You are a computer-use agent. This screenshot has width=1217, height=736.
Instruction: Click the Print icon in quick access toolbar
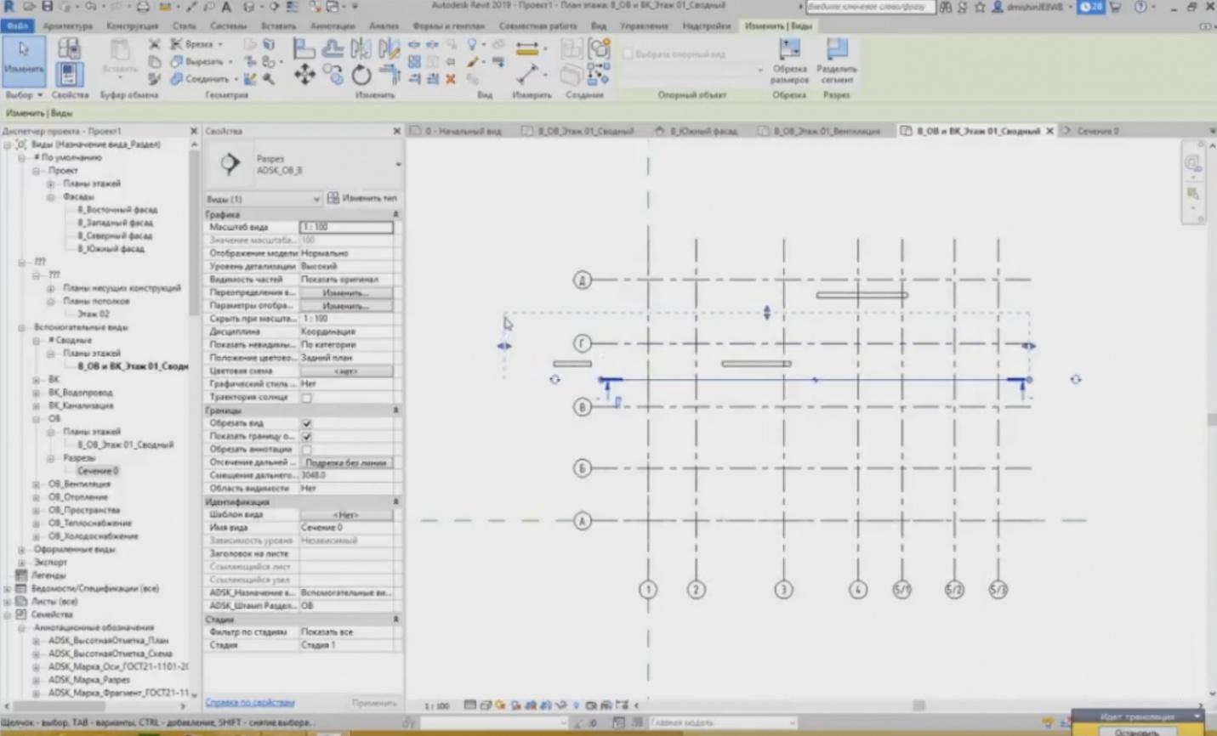[142, 7]
